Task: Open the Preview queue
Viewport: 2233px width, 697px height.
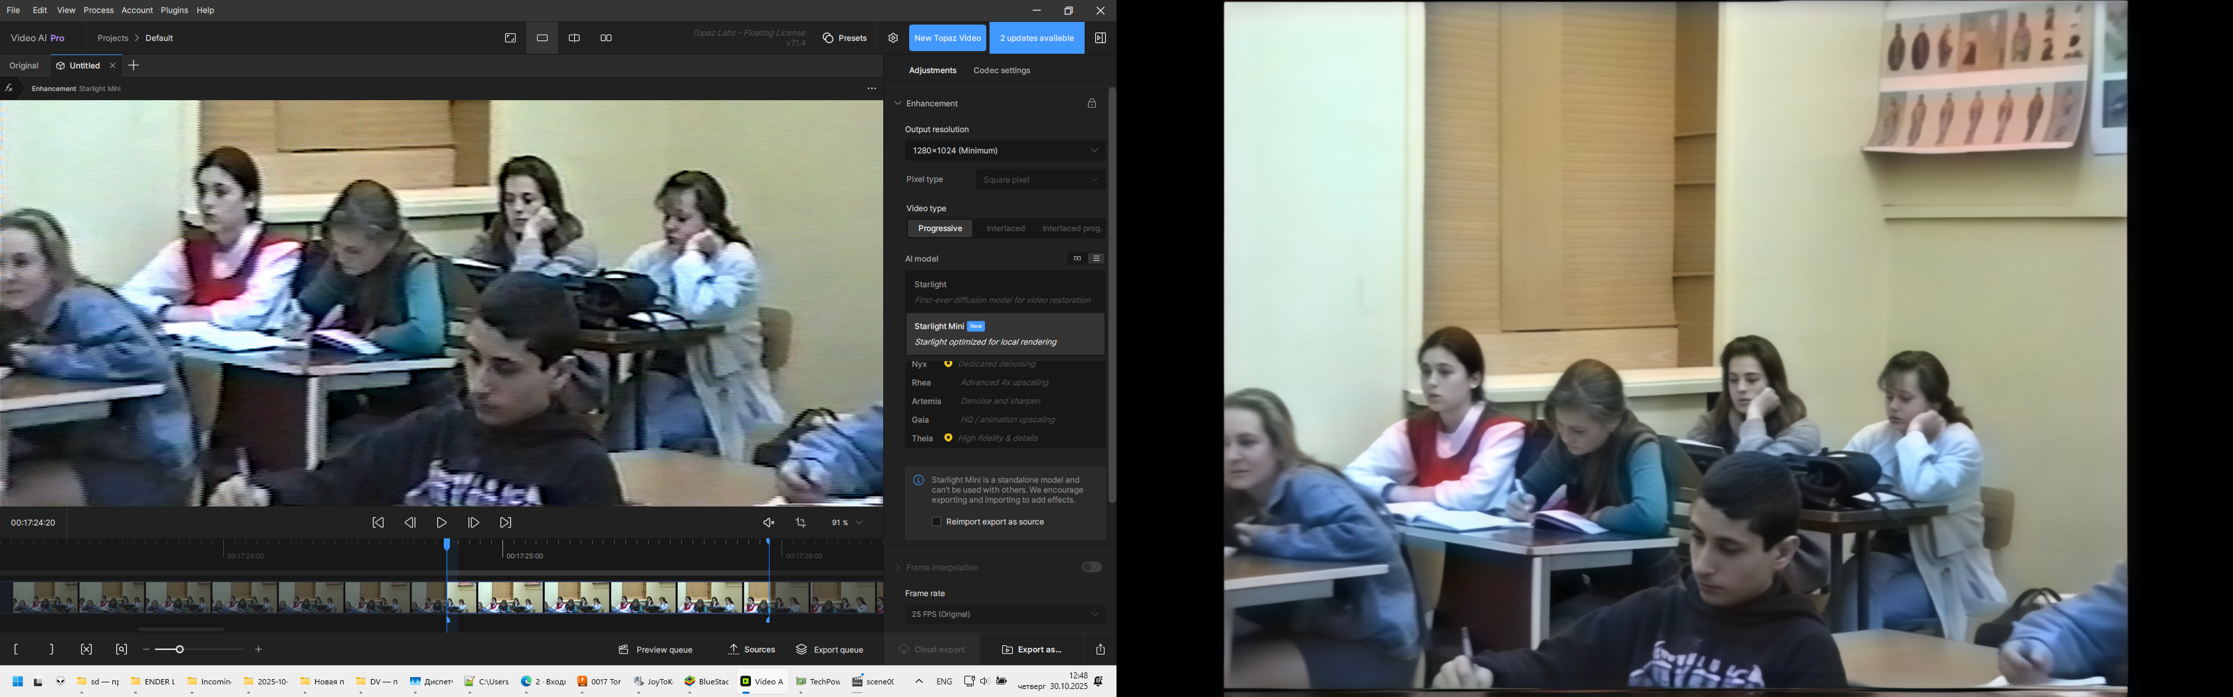Action: point(655,649)
